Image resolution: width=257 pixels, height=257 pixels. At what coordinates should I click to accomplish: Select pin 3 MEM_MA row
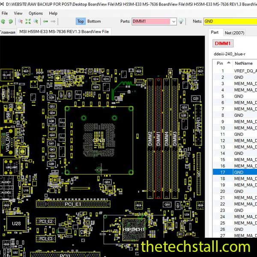click(235, 84)
